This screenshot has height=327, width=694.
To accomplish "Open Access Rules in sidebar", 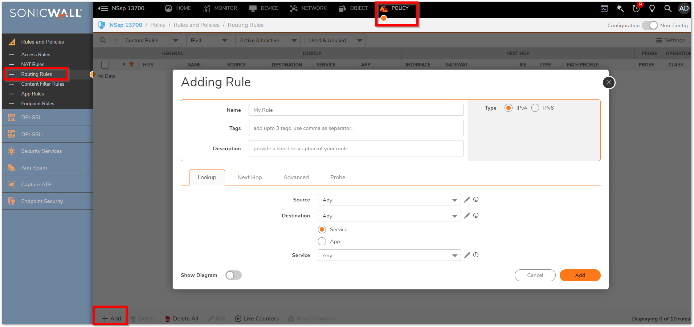I will click(x=36, y=54).
